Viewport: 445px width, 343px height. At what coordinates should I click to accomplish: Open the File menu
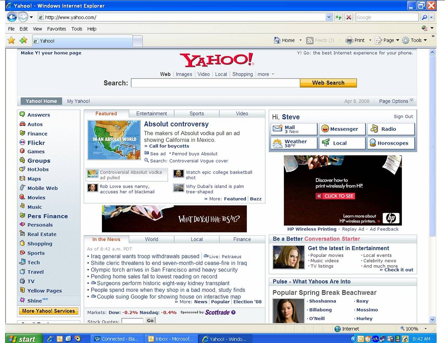tap(11, 29)
